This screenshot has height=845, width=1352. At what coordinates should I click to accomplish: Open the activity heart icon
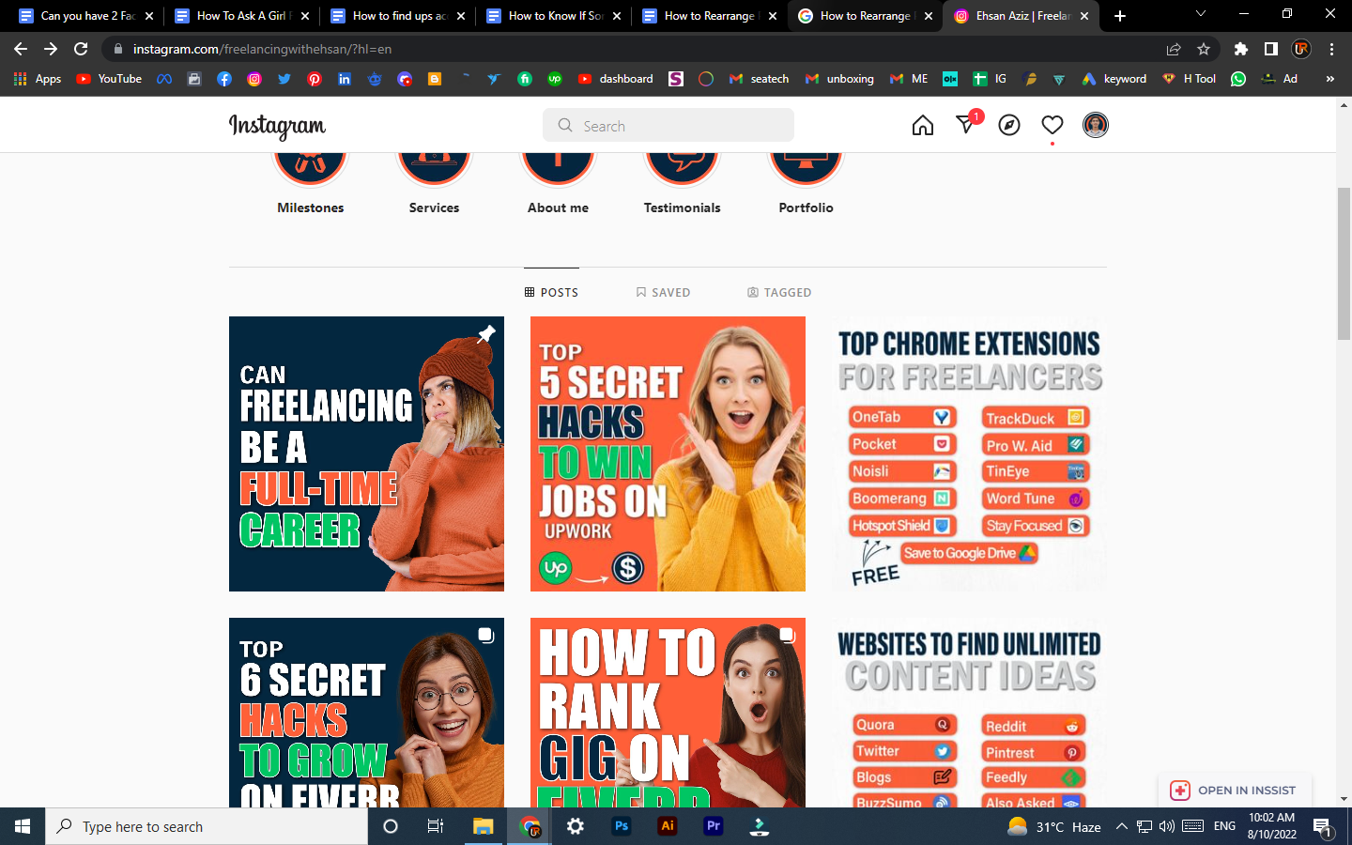(1052, 125)
